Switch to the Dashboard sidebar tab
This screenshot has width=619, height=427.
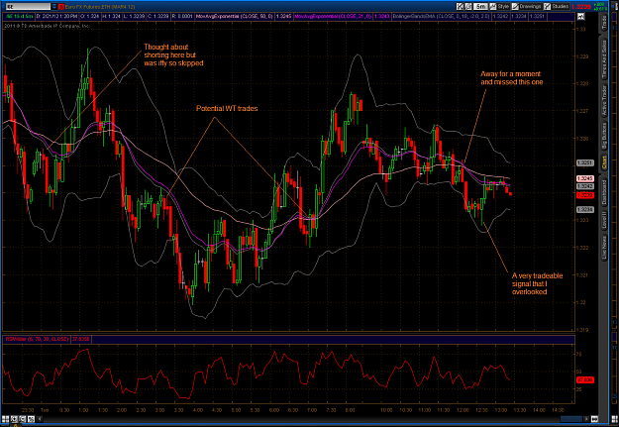coord(603,193)
